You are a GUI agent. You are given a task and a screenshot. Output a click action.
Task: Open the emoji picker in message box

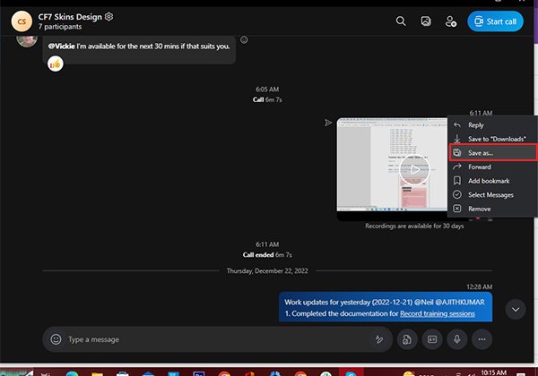(56, 339)
